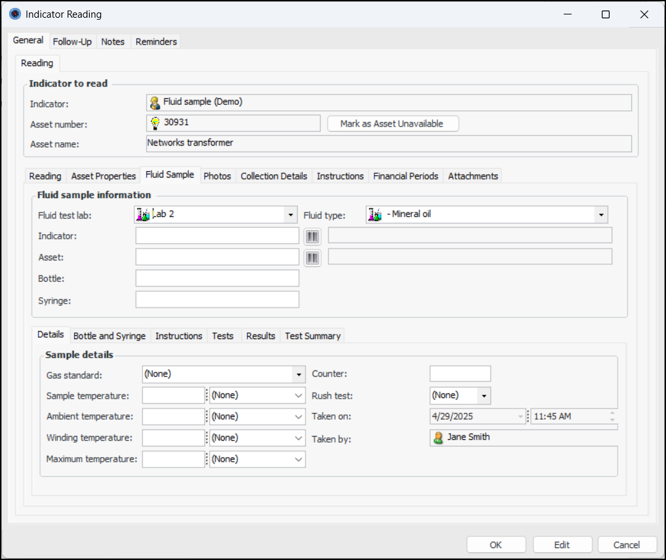Click the flask icon in Fluid type

375,214
